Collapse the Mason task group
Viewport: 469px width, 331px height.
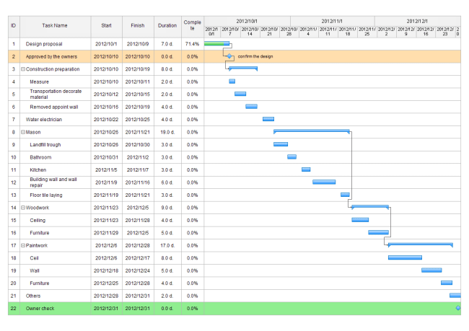(x=23, y=132)
